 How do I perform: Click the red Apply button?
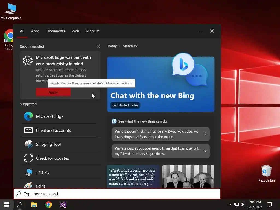tap(53, 92)
